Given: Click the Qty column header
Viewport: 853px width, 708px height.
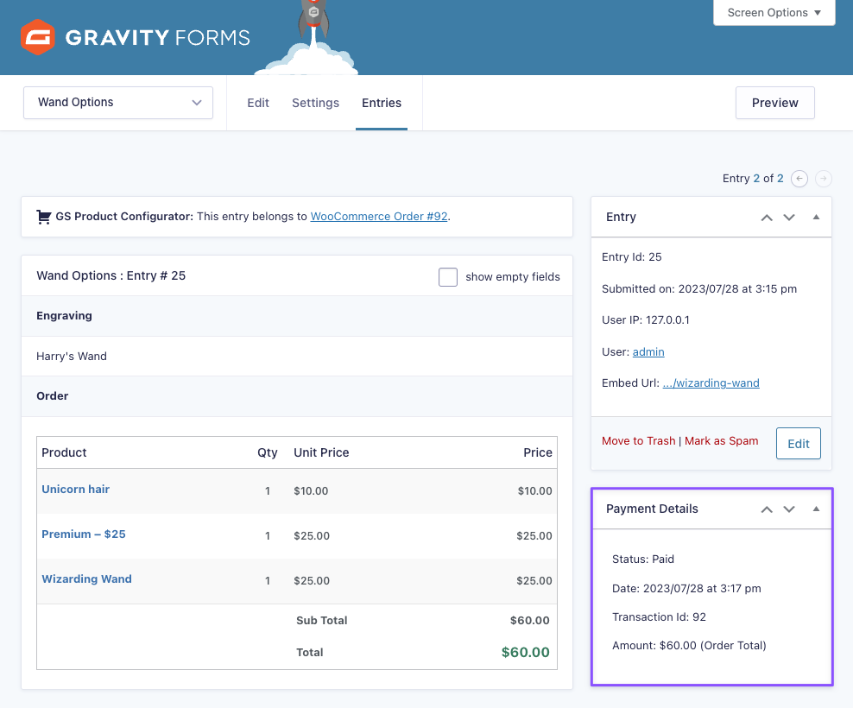Looking at the screenshot, I should pyautogui.click(x=267, y=452).
